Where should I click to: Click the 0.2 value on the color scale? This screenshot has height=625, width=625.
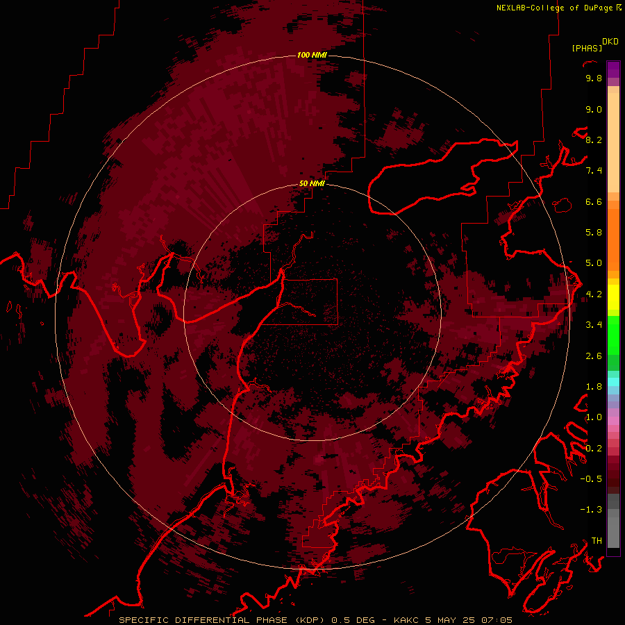tap(594, 449)
